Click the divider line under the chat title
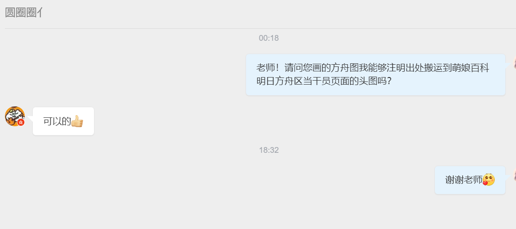Screen dimensions: 516x229 click(260, 29)
